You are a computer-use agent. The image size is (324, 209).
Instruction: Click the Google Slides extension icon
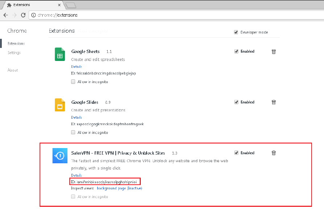coord(60,105)
